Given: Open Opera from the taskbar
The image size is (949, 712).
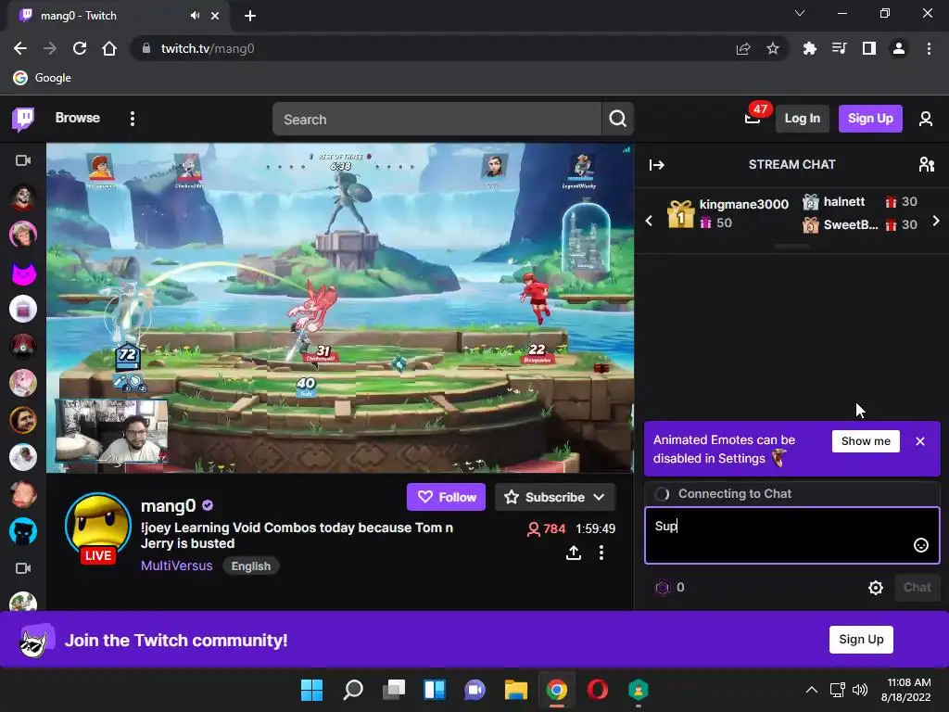Looking at the screenshot, I should pyautogui.click(x=598, y=690).
